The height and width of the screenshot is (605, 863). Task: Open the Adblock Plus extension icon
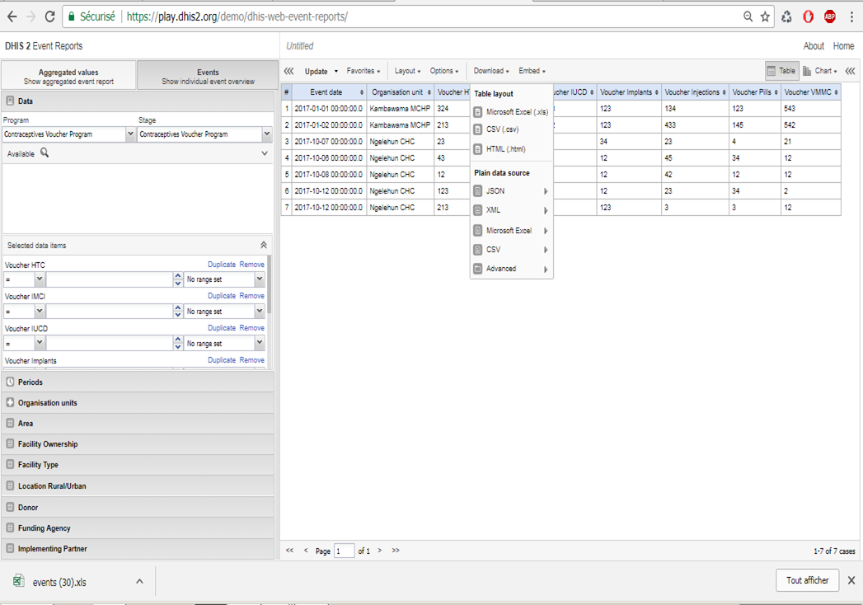click(829, 16)
